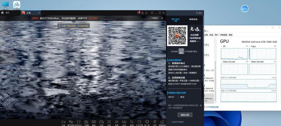Open the user account icon in emulator title bar
281x126 pixels.
[x=143, y=13]
